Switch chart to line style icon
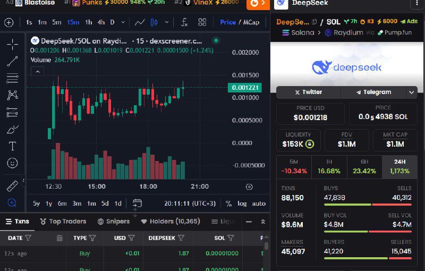The image size is (425, 271). click(x=140, y=22)
